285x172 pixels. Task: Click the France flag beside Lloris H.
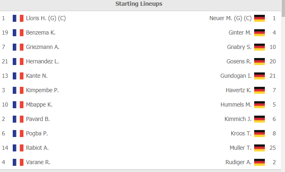coord(18,18)
